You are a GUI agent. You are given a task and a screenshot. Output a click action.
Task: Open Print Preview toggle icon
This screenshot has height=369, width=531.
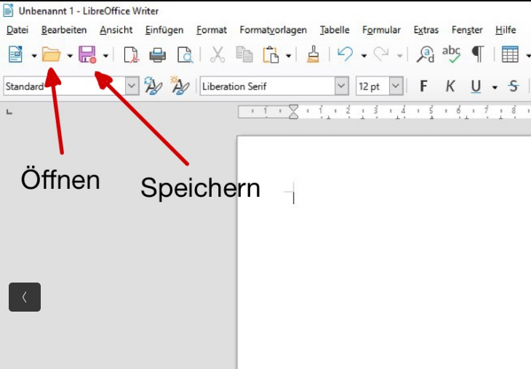tap(185, 54)
